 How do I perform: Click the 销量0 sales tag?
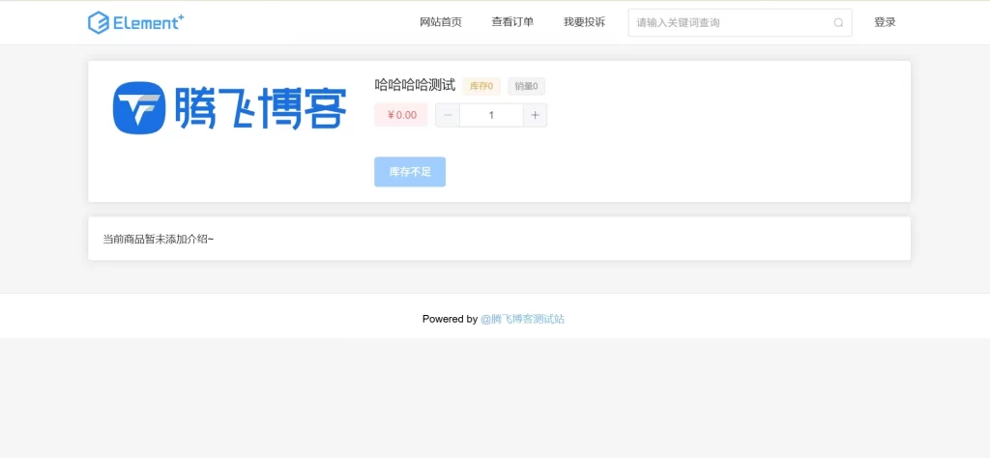[527, 86]
